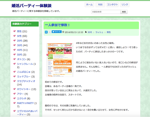Click the heart icon beside オトコン
The width and height of the screenshot is (150, 117).
(x=14, y=59)
